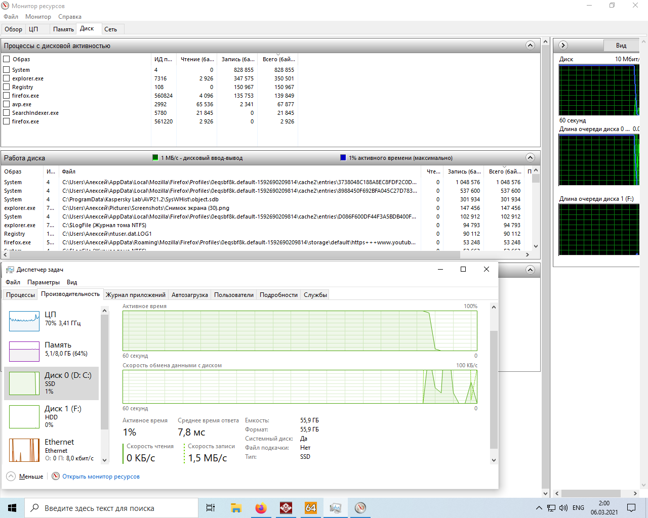Open Task Manager Параметры menu
Screen dimensions: 648x518
(x=44, y=282)
